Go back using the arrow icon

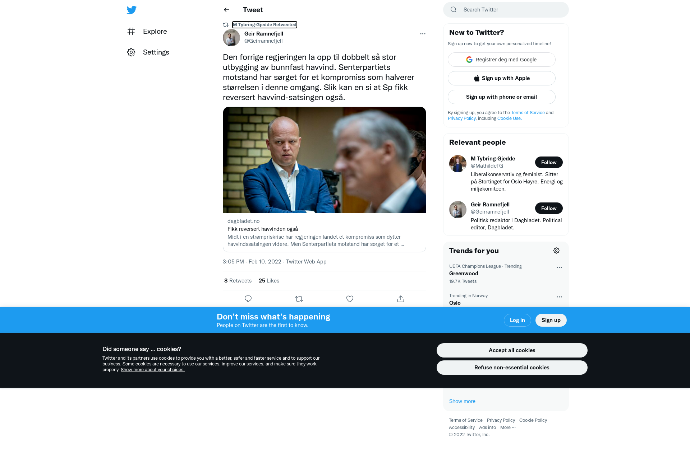click(x=226, y=10)
